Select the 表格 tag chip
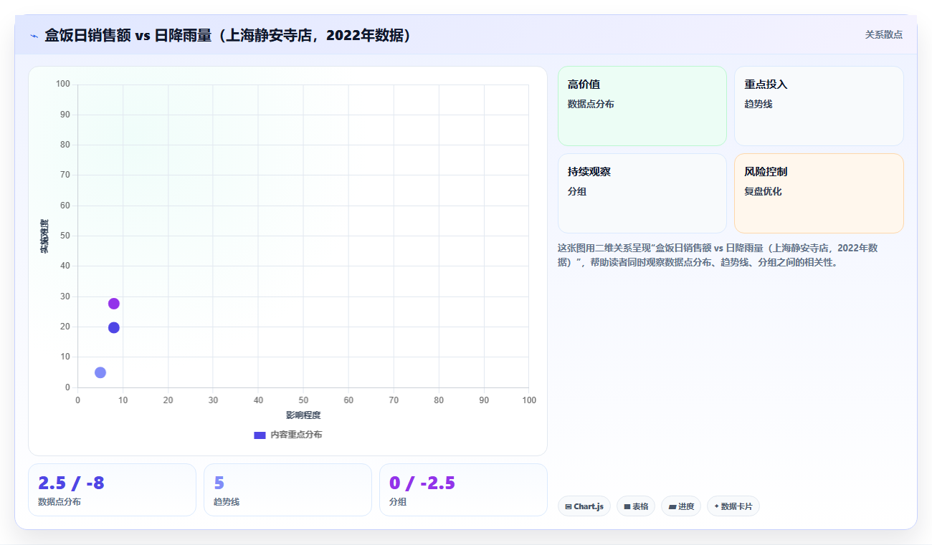The height and width of the screenshot is (545, 932). (x=636, y=506)
